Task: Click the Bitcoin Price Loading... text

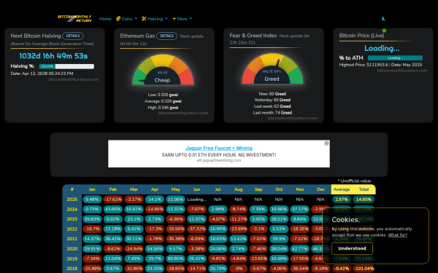Action: click(x=382, y=49)
